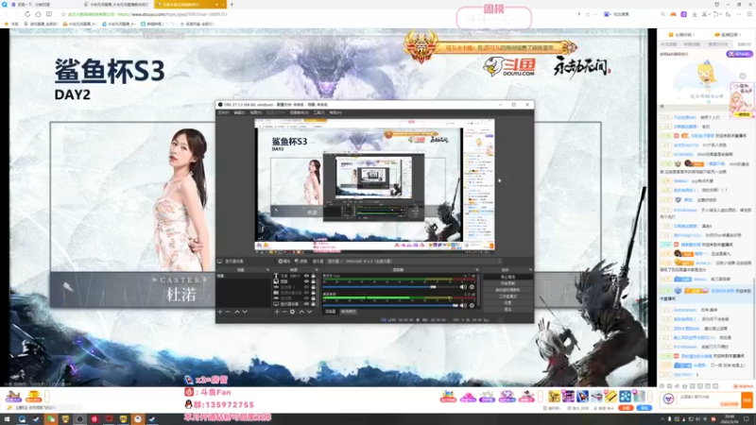Open source properties gear in sources toolbar
This screenshot has height=425, width=756.
(292, 312)
